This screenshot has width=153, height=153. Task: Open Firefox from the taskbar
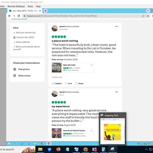coord(58,149)
